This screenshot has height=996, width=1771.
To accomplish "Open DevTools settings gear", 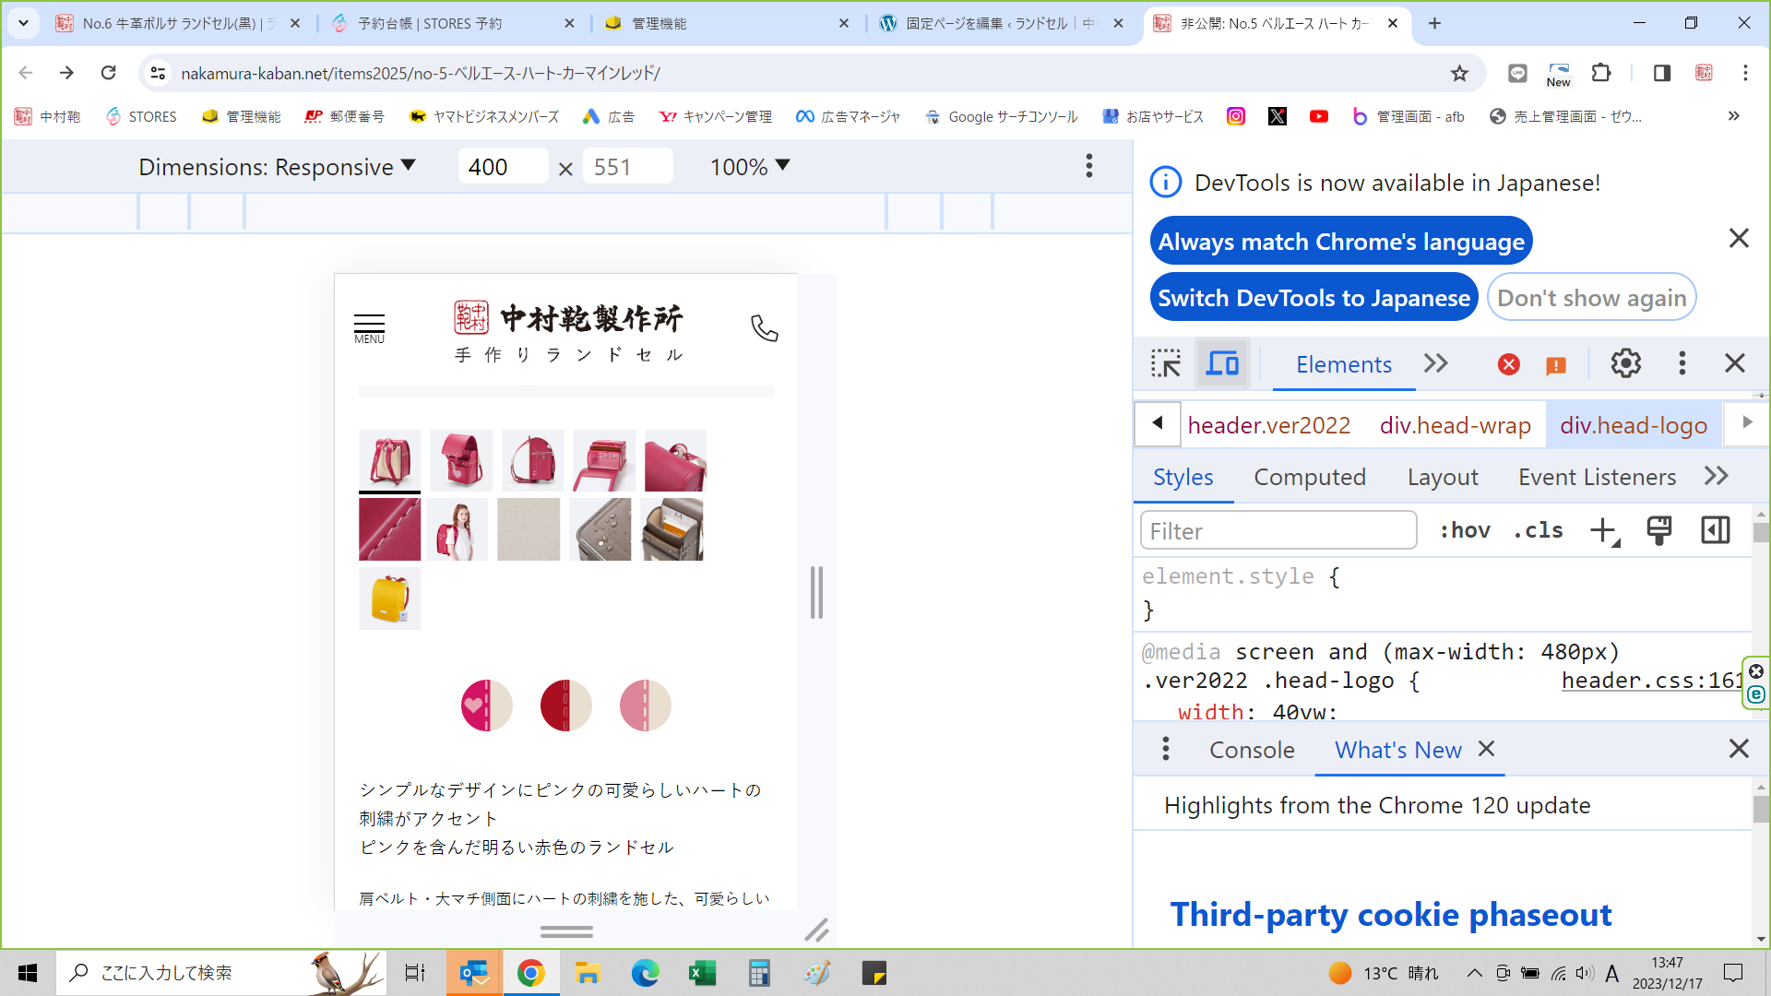I will pos(1625,363).
